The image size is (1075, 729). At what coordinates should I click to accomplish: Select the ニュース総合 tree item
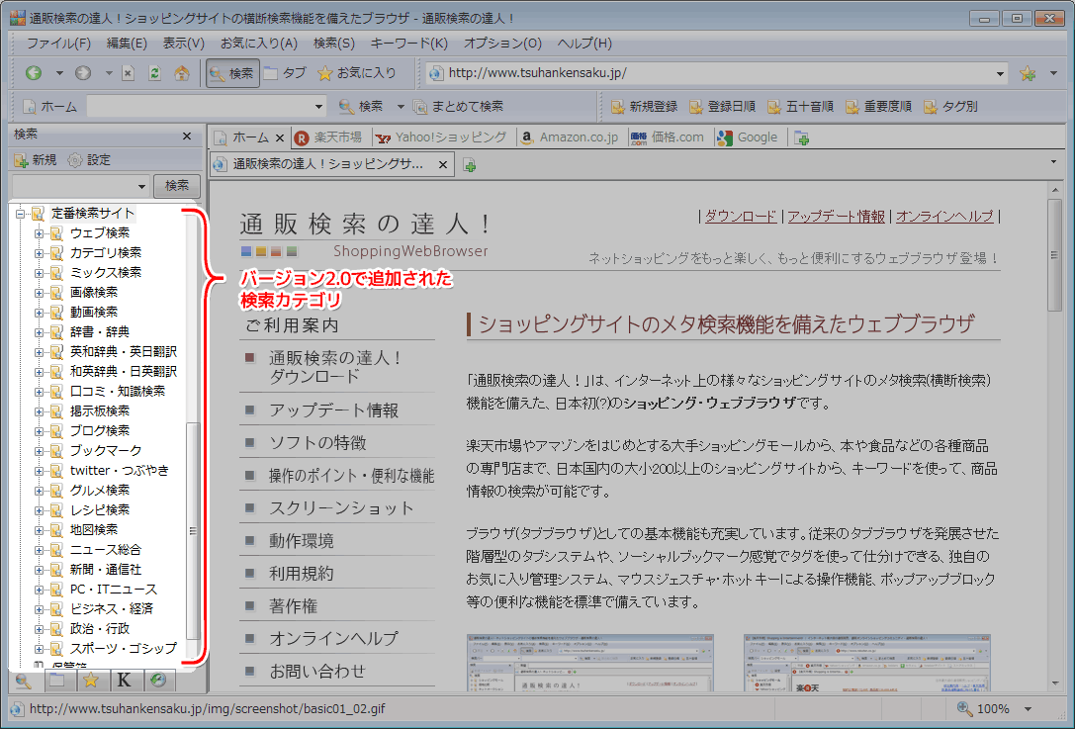coord(106,550)
